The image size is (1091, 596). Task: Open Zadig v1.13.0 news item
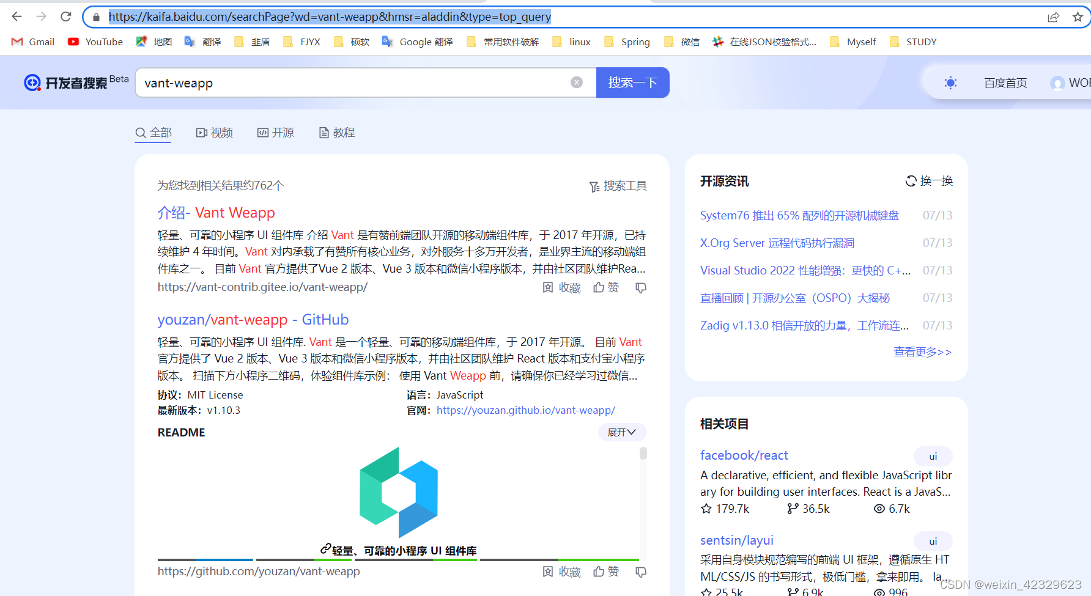pyautogui.click(x=805, y=325)
